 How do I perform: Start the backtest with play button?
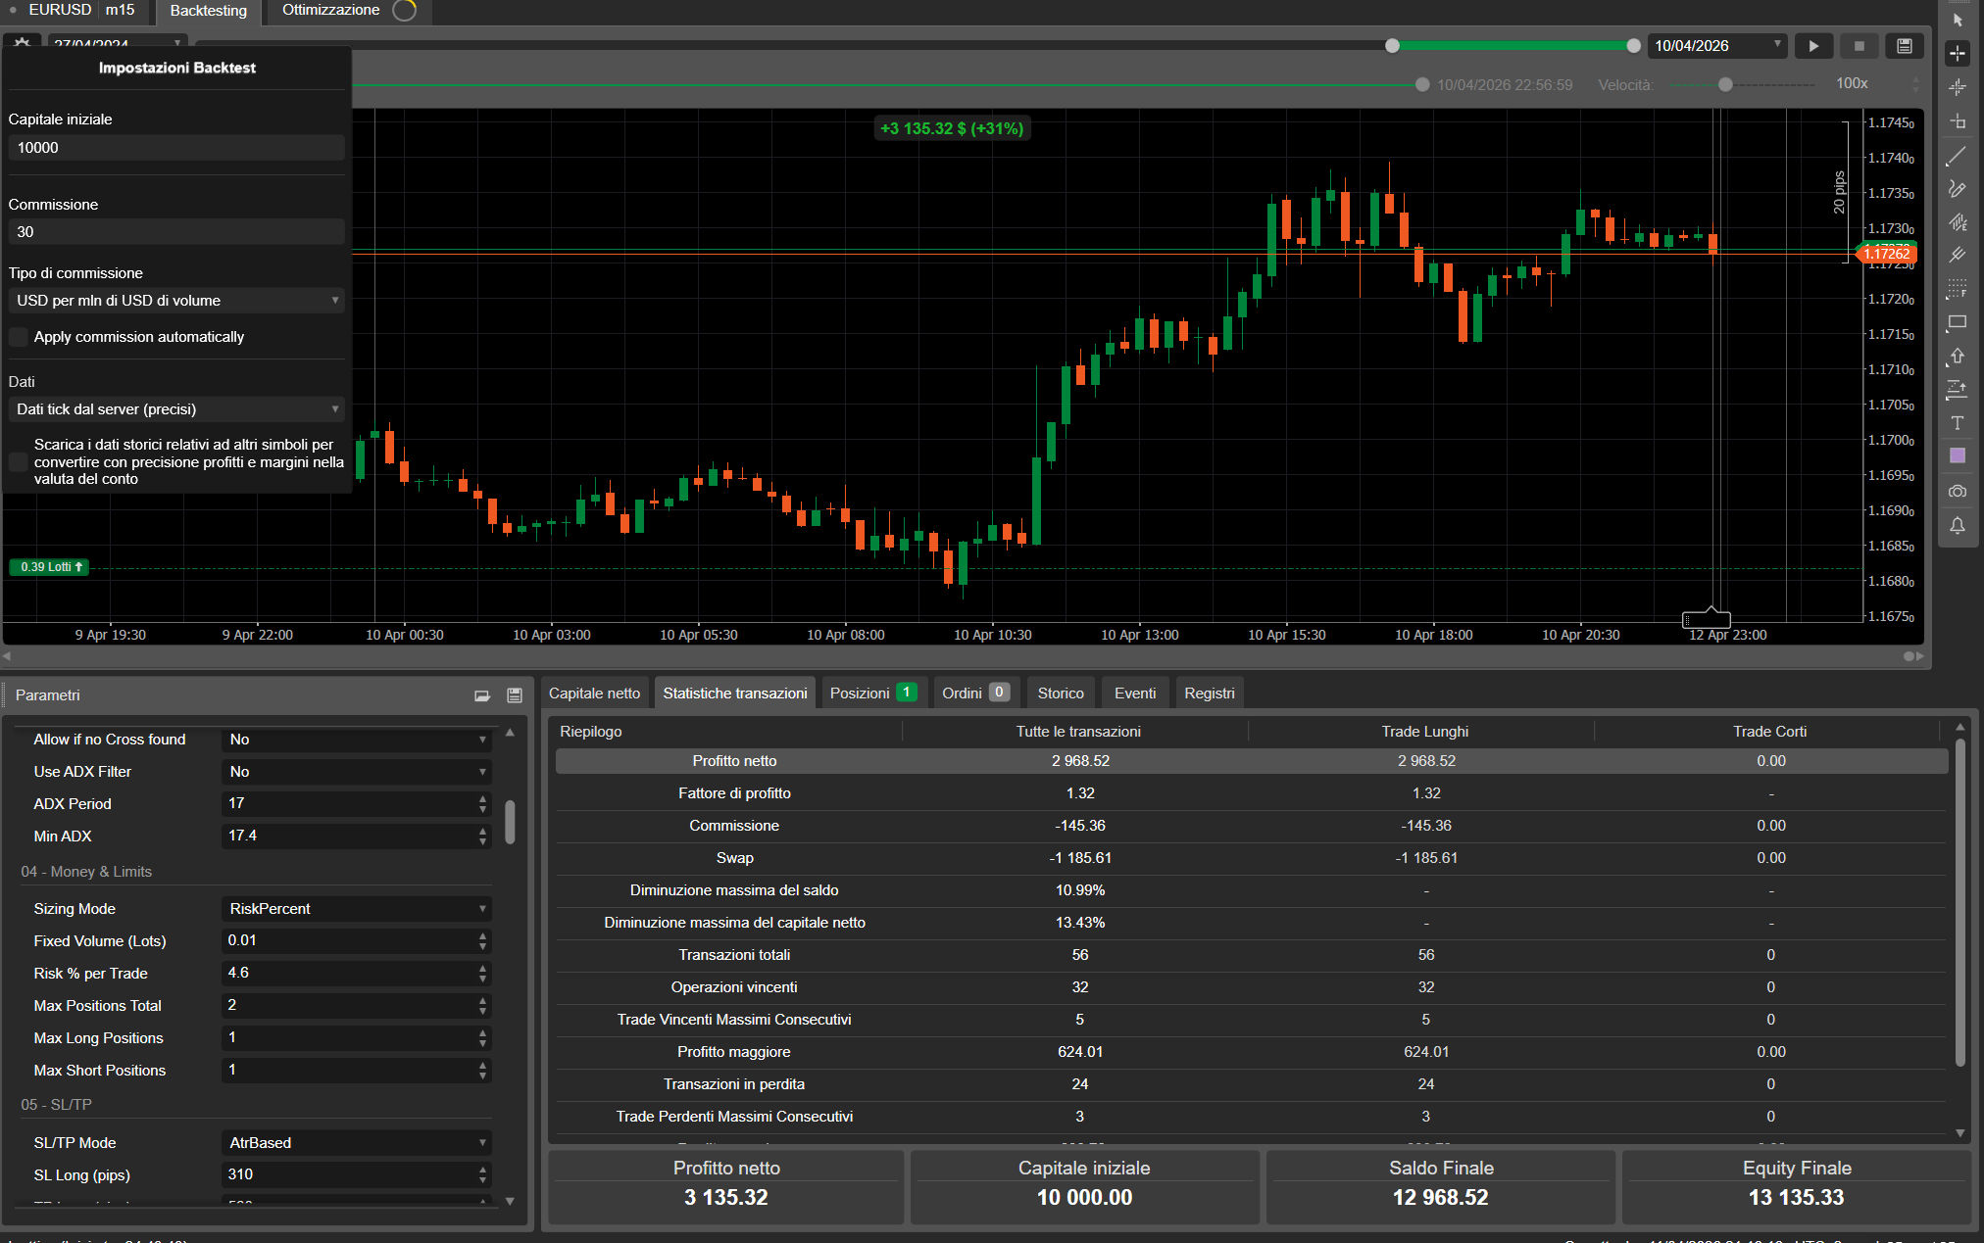(1813, 45)
